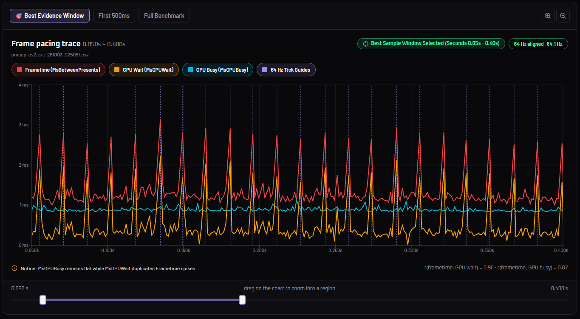This screenshot has width=580, height=319.
Task: Click the 0 ms y-axis label
Action: pyautogui.click(x=23, y=245)
